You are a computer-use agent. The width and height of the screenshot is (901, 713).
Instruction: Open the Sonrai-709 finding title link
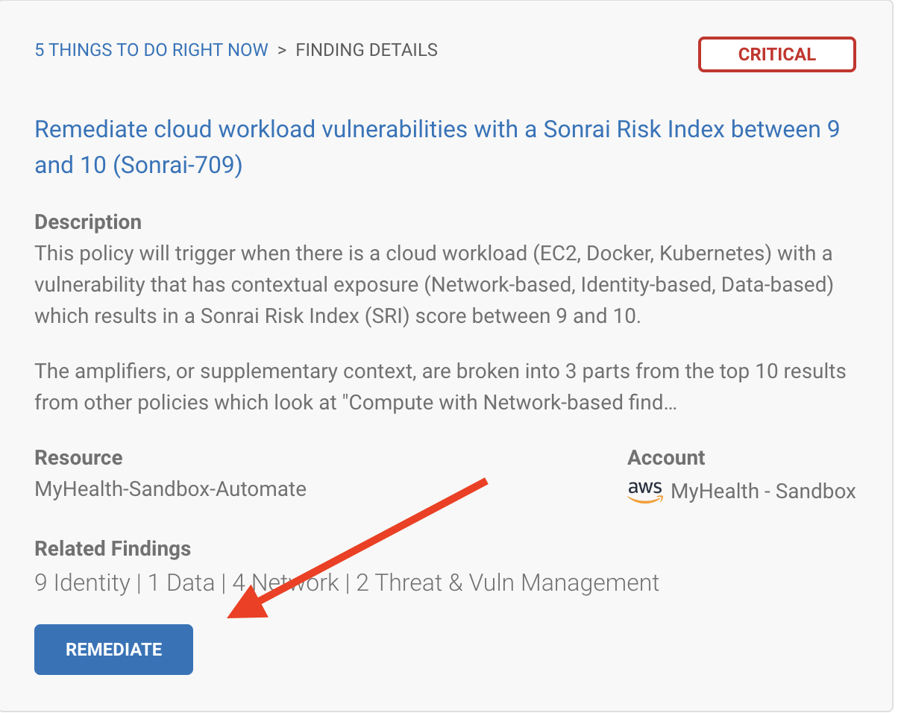(x=437, y=147)
